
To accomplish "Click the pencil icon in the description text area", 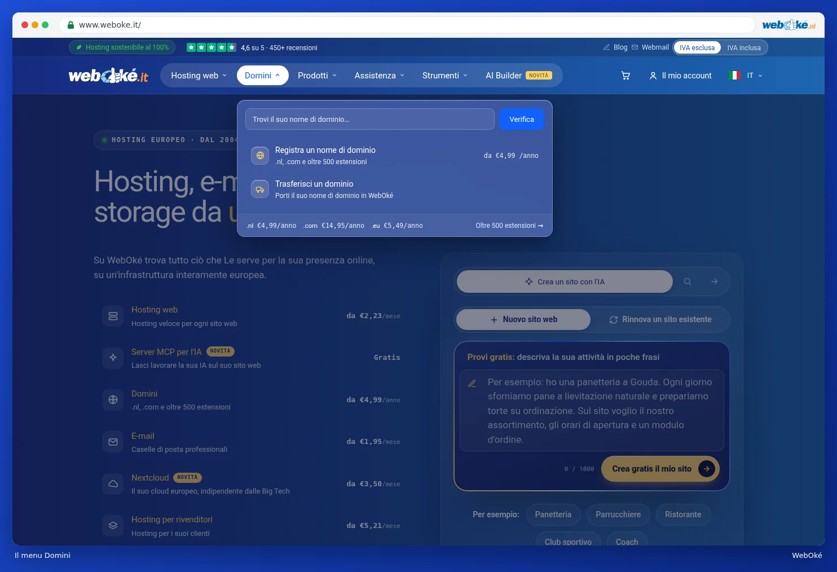I will coord(473,384).
